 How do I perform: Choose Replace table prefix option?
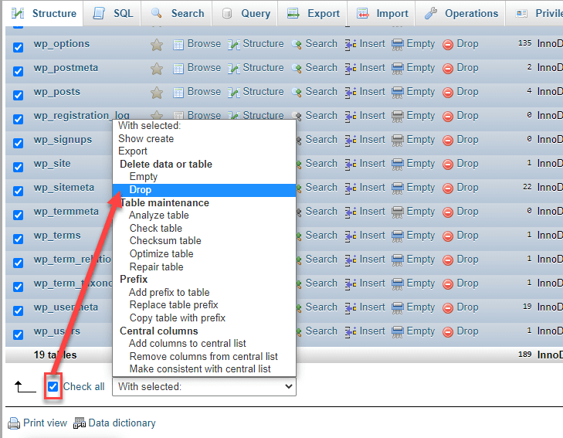[174, 305]
